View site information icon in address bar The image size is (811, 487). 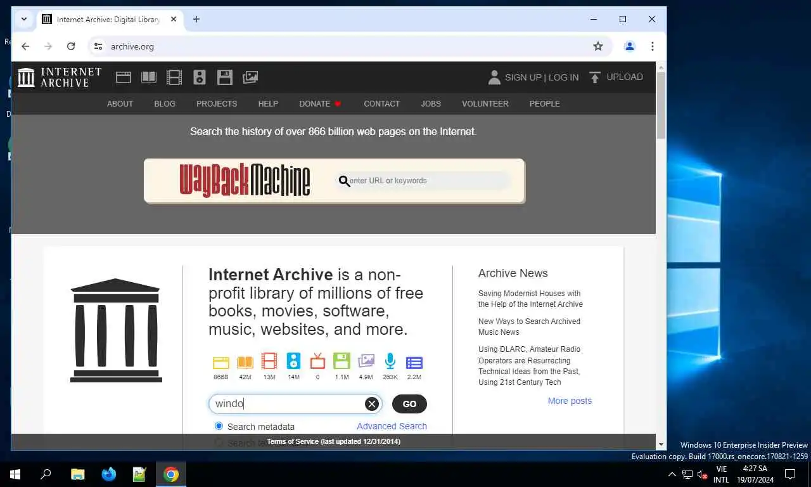pyautogui.click(x=98, y=46)
